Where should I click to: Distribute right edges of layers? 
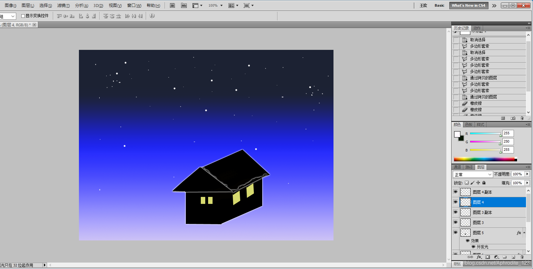pyautogui.click(x=140, y=16)
